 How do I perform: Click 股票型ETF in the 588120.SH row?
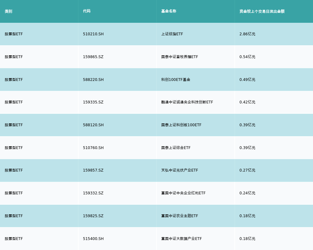tap(14, 125)
